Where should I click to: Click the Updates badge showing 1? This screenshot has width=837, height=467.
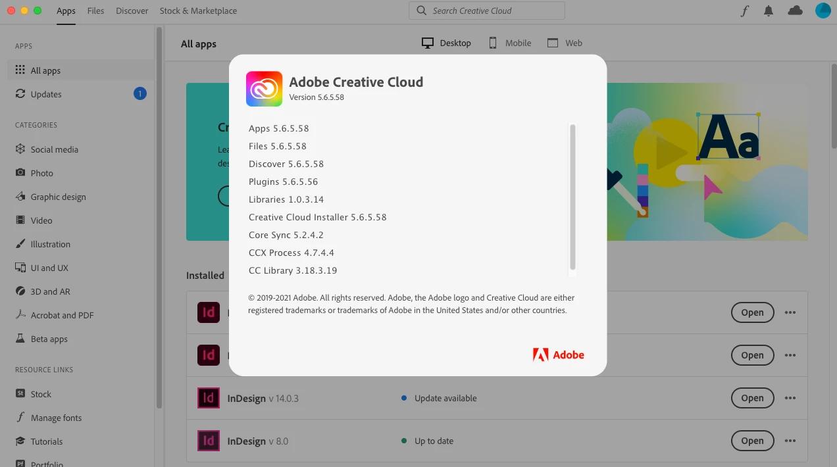tap(139, 93)
